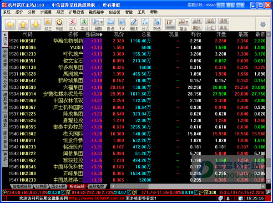Click the 行情 title bar button
Image resolution: width=273 pixels, height=203 pixels.
(240, 5)
